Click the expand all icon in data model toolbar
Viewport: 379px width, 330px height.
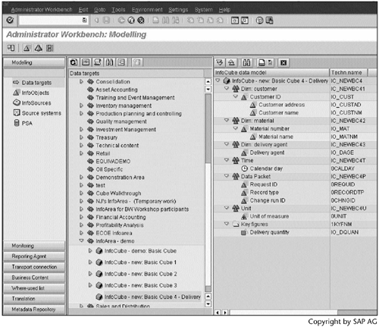point(220,63)
